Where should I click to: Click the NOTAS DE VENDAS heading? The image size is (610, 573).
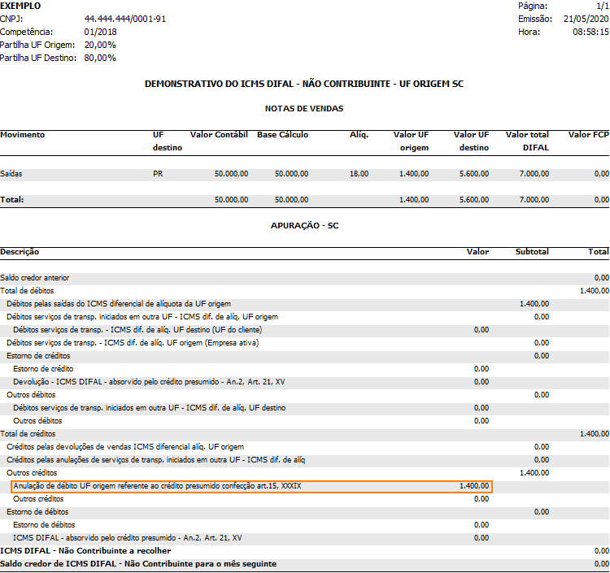304,108
